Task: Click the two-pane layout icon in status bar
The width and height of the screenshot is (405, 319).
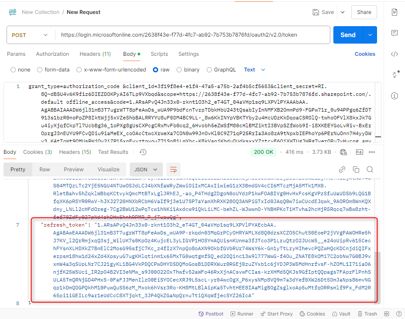Action: pos(387,314)
